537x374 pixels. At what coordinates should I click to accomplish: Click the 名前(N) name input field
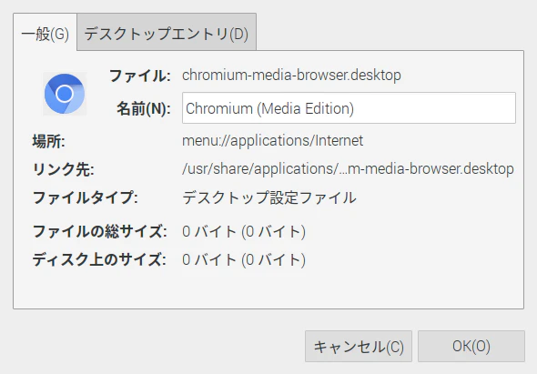coord(349,108)
